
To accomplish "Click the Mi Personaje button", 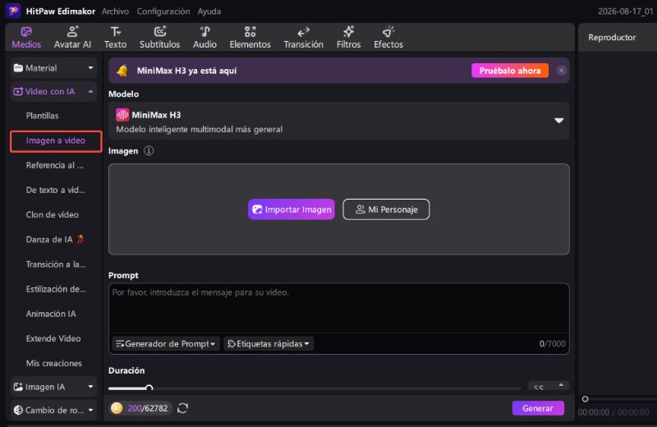I will (x=386, y=209).
